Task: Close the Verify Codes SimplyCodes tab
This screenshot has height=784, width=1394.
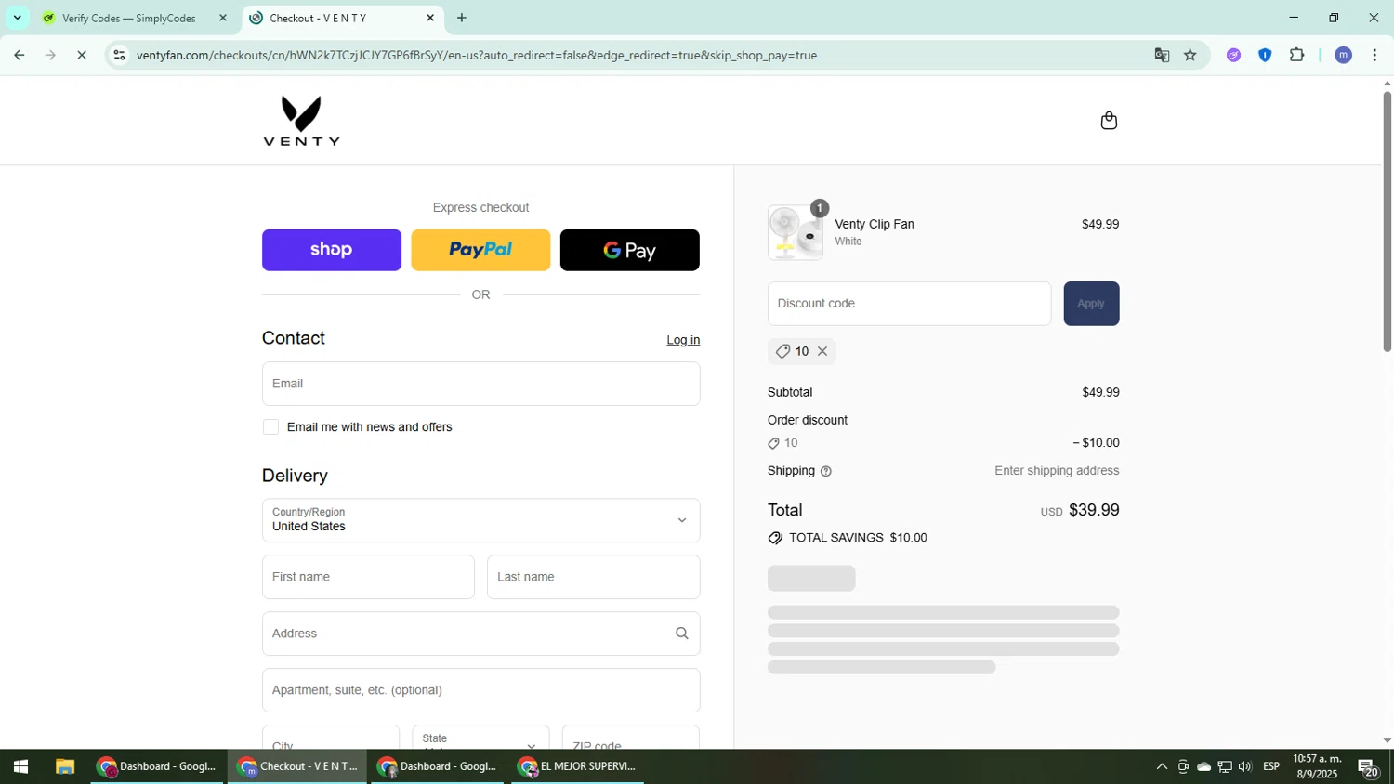Action: pyautogui.click(x=222, y=18)
